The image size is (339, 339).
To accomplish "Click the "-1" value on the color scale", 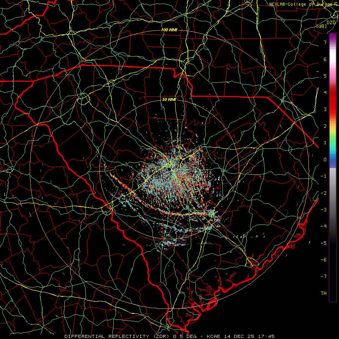I will click(324, 176).
